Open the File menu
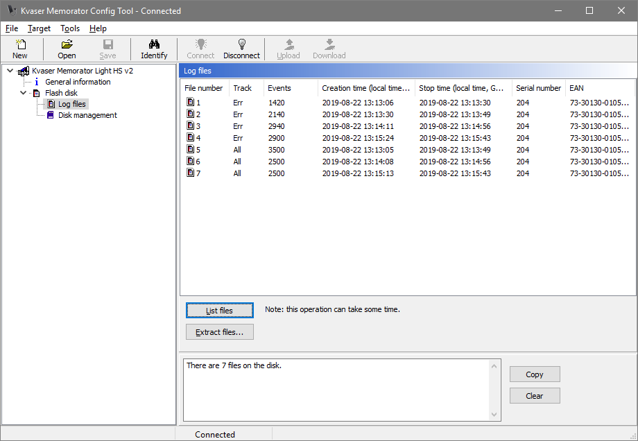The height and width of the screenshot is (441, 638). click(12, 28)
